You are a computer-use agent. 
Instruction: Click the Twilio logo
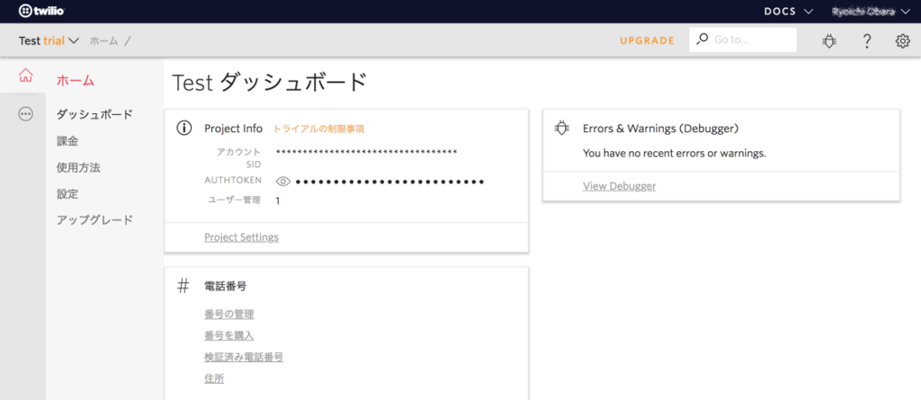click(x=41, y=11)
